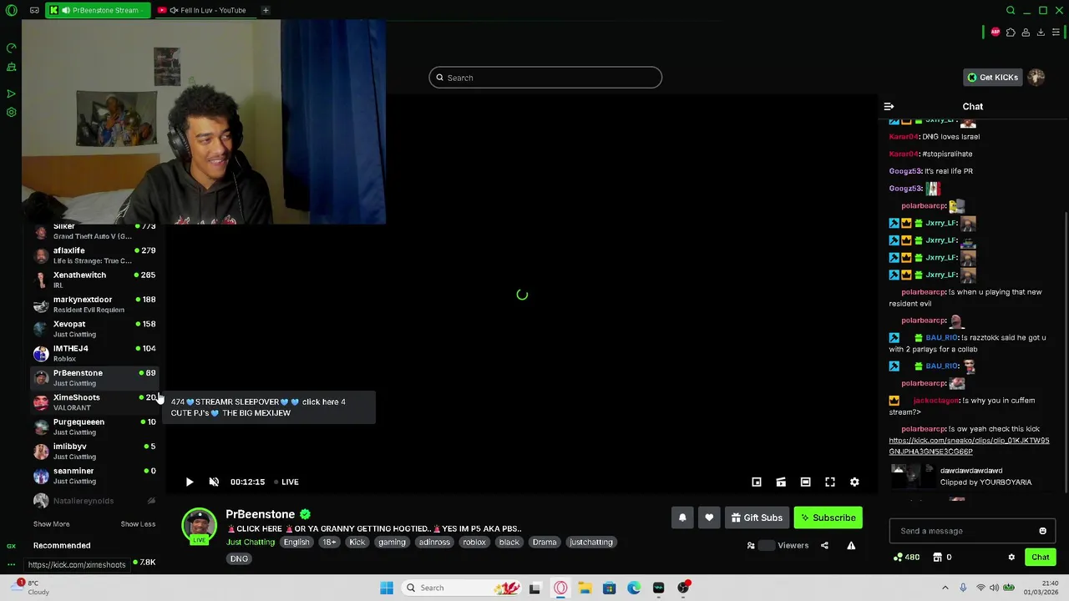Select the roblox stream tag
Image resolution: width=1069 pixels, height=601 pixels.
[474, 543]
